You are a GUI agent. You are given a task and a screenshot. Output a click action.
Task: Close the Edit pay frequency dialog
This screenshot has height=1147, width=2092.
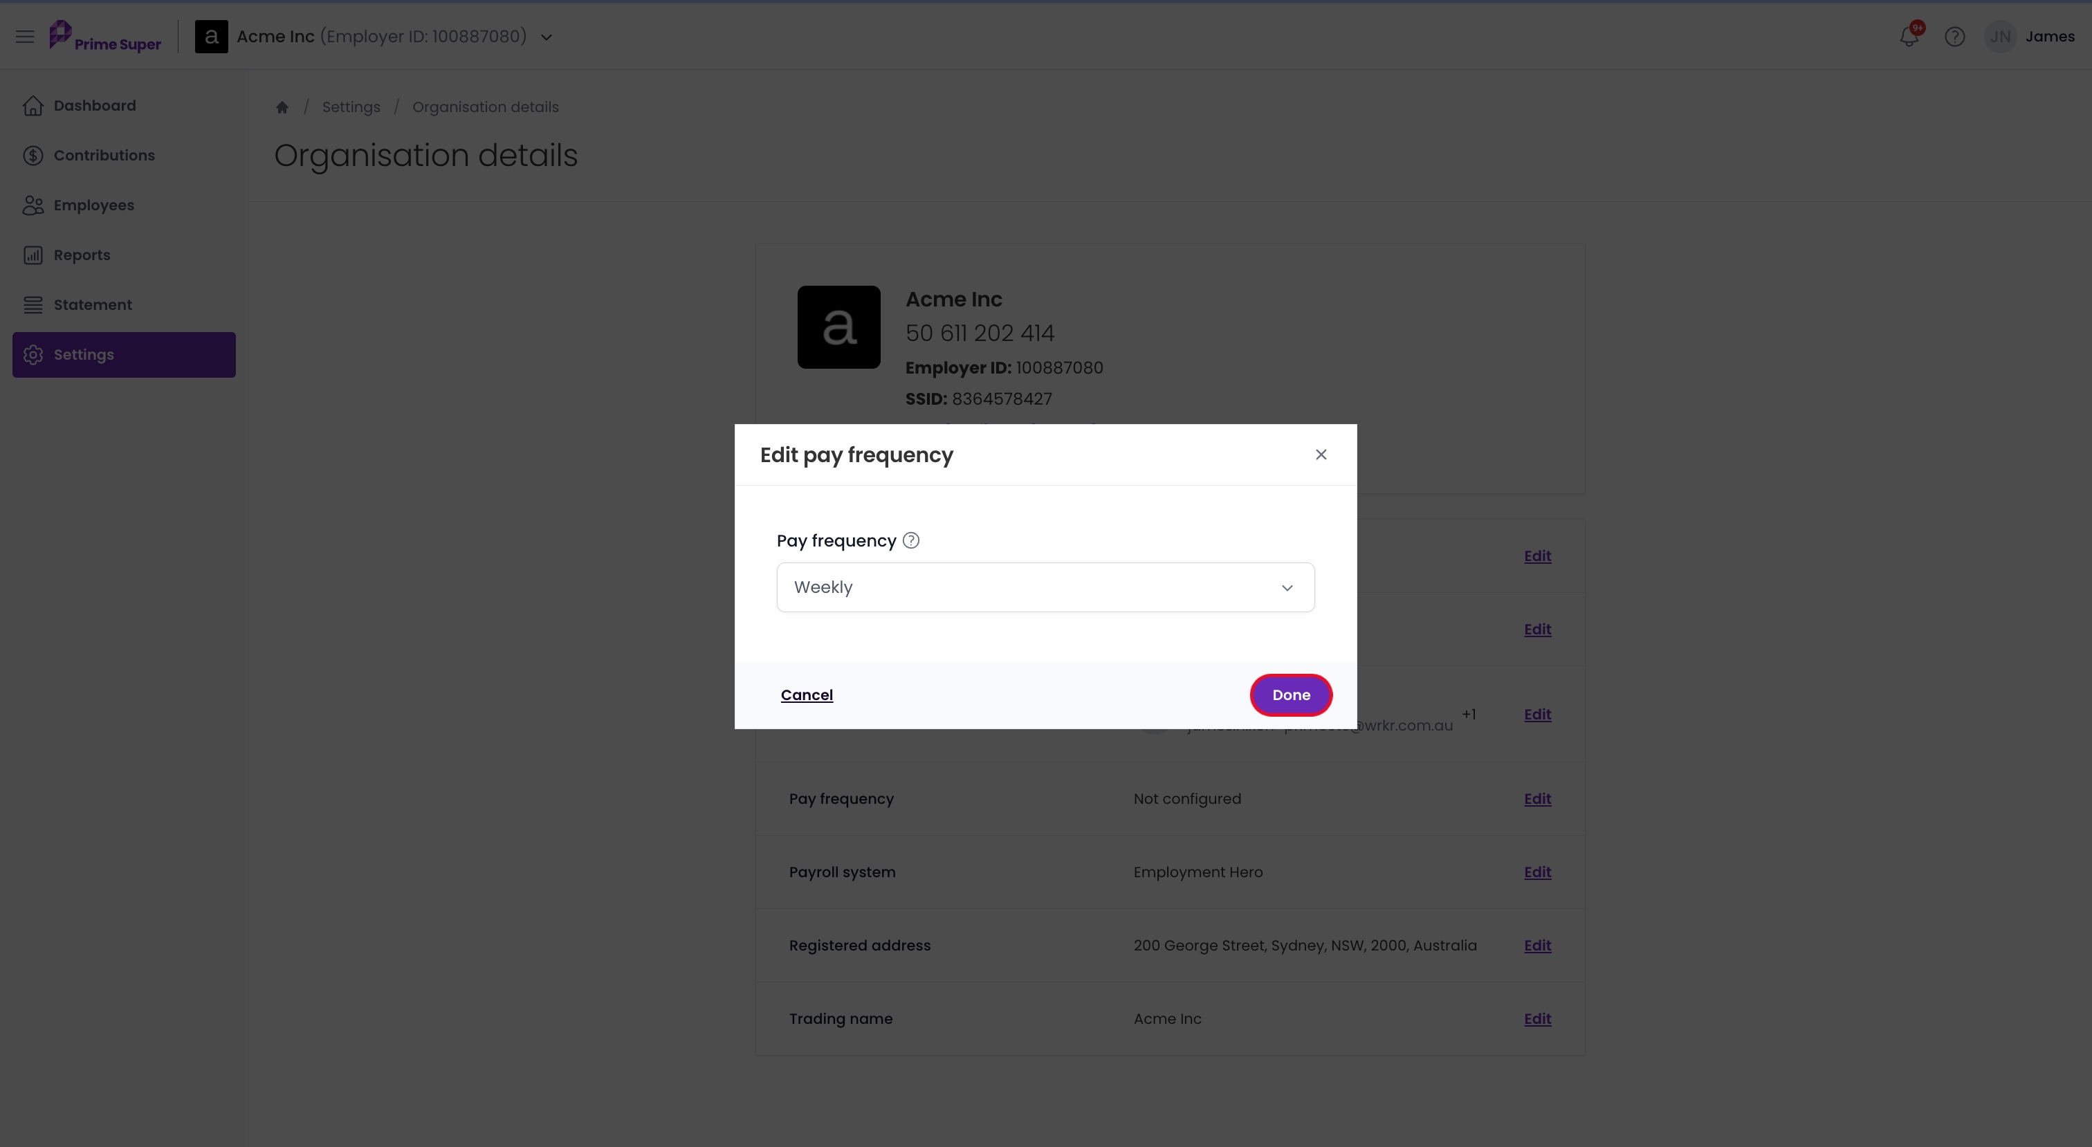coord(1321,455)
